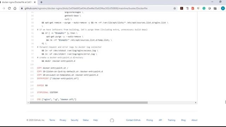Click the mkdir /docker-entrypoint.d line
Viewport: 226px width, 127px height.
click(x=58, y=61)
